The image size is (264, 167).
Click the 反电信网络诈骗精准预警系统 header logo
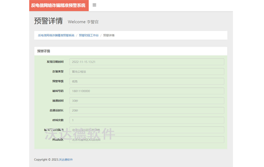(x=59, y=6)
